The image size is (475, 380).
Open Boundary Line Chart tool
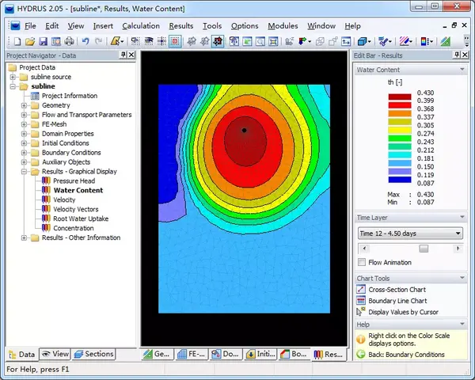point(397,301)
